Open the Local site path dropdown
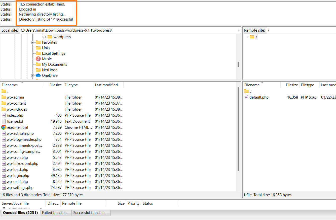336x220 pixels. tap(239, 30)
